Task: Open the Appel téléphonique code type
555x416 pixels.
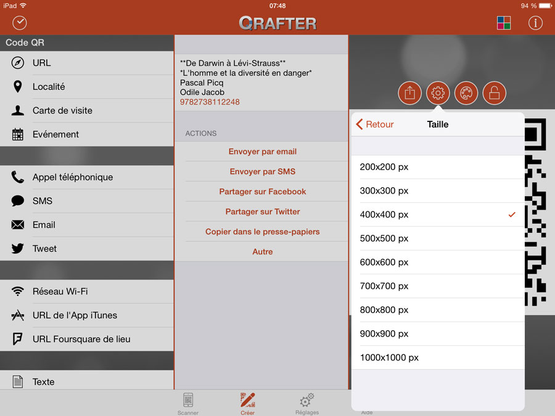Action: pos(87,177)
